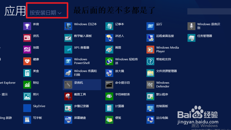Launch the SkyDrive app icon
Image resolution: width=231 pixels, height=130 pixels.
(x=27, y=108)
